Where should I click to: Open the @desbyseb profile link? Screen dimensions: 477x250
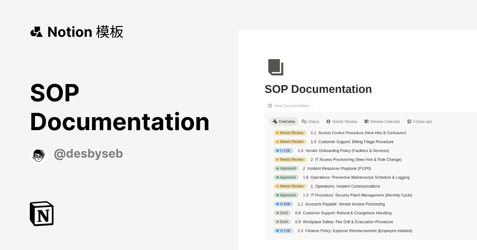pos(88,154)
